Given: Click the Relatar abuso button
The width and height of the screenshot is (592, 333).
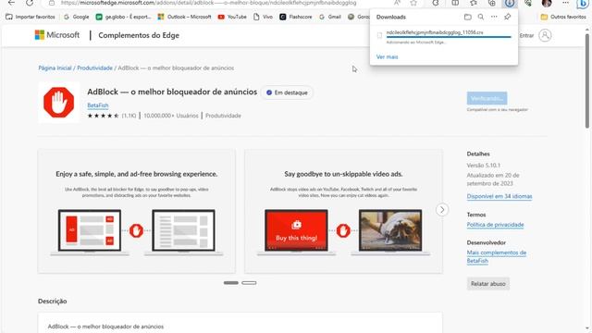Looking at the screenshot, I should click(487, 284).
